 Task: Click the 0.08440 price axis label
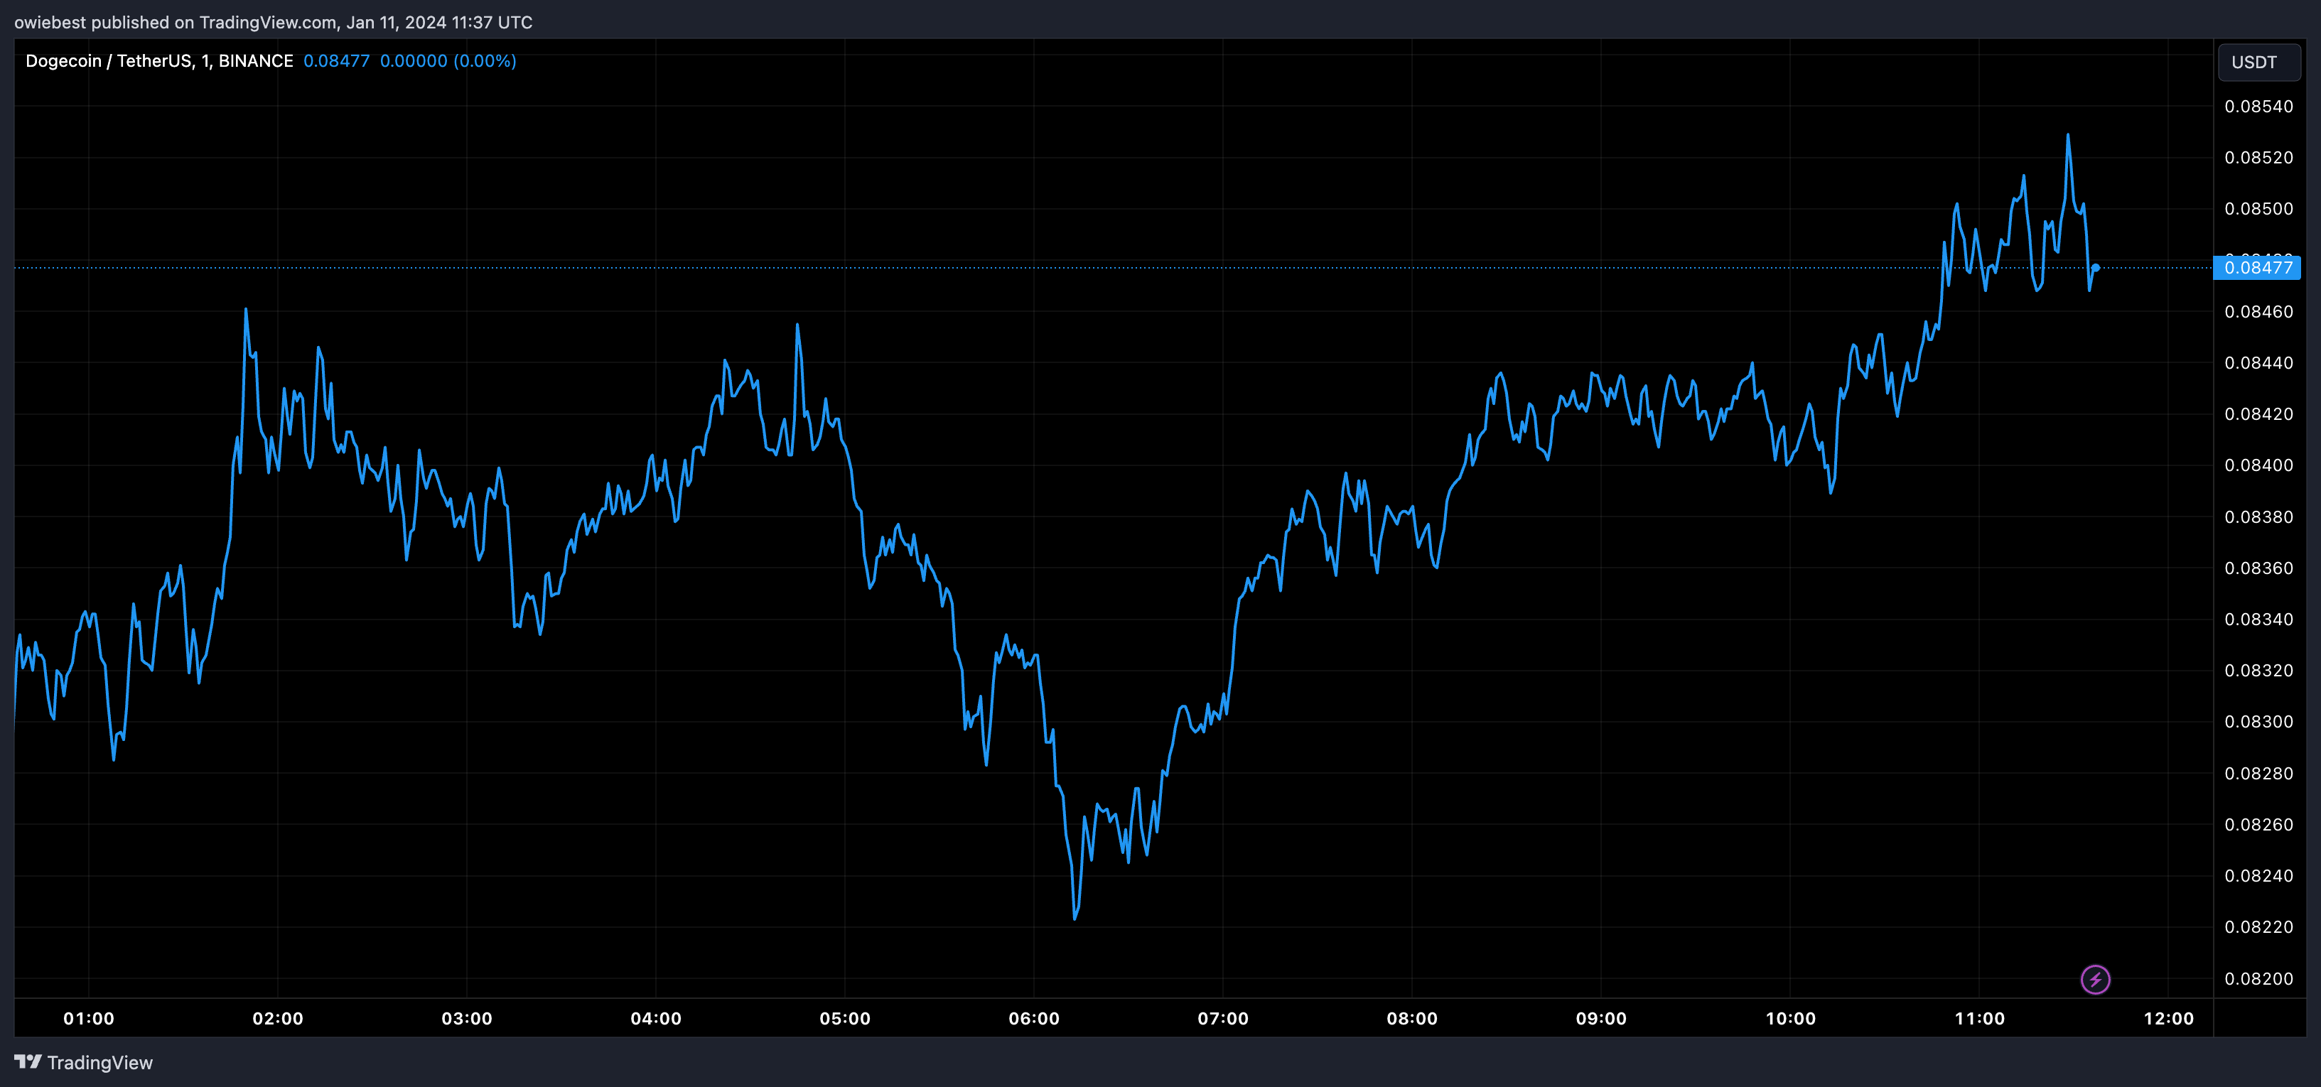coord(2259,363)
